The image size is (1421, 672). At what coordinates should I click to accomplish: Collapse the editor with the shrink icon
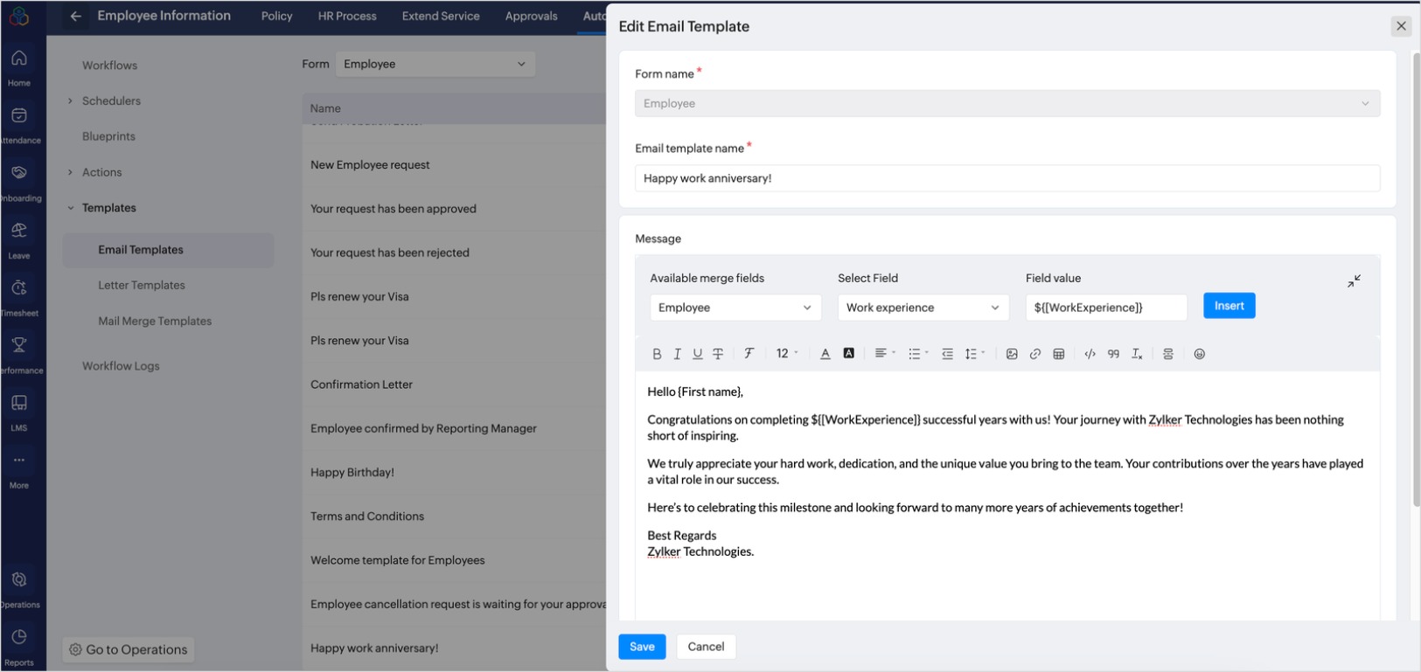tap(1354, 281)
